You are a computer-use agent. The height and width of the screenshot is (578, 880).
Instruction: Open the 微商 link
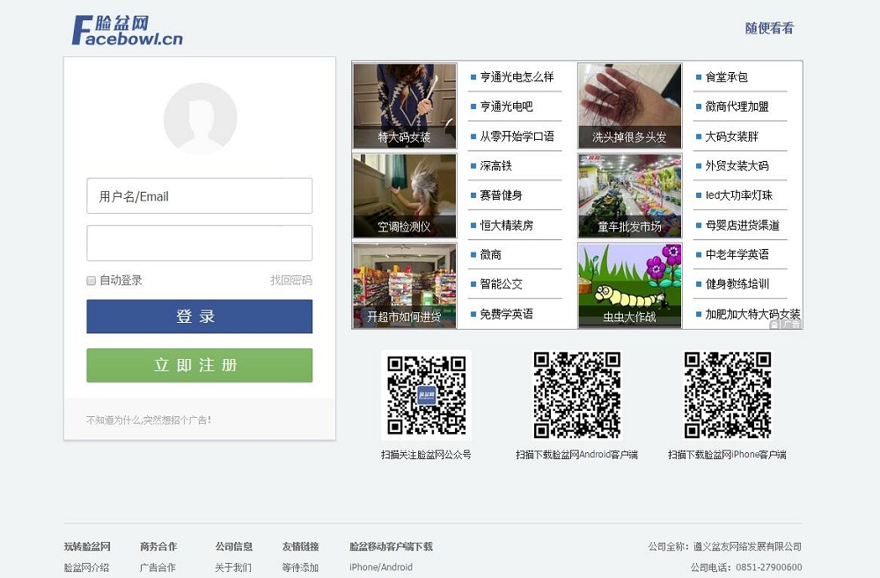point(490,255)
